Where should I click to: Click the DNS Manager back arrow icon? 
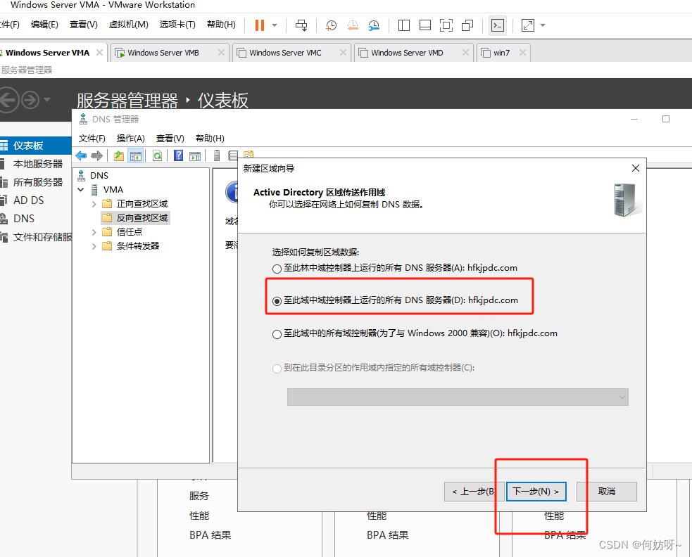point(81,156)
